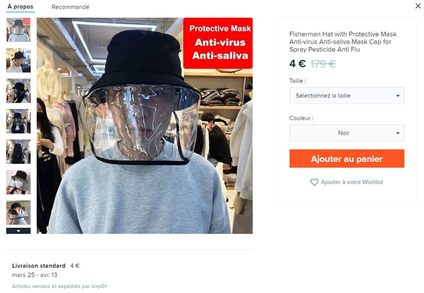Screen dimensions: 424x293
Task: Click the heart icon beside Wishlist
Action: [x=314, y=182]
